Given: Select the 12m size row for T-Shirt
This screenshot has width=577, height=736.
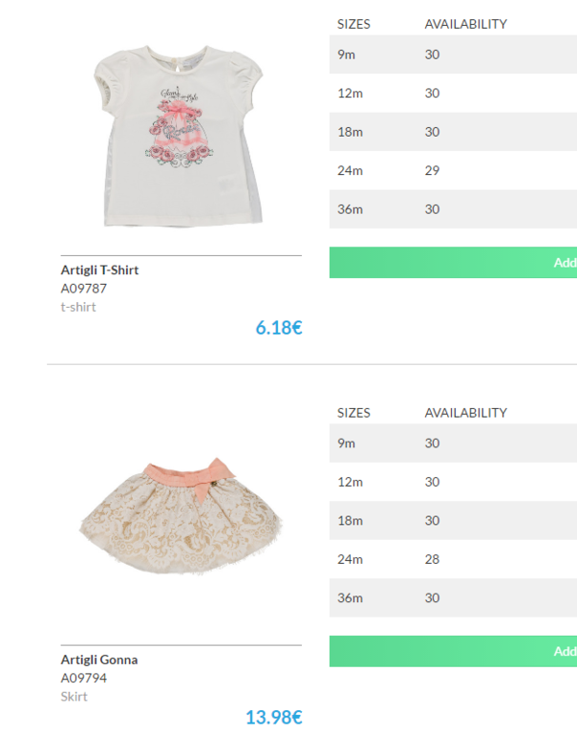Looking at the screenshot, I should coord(453,93).
